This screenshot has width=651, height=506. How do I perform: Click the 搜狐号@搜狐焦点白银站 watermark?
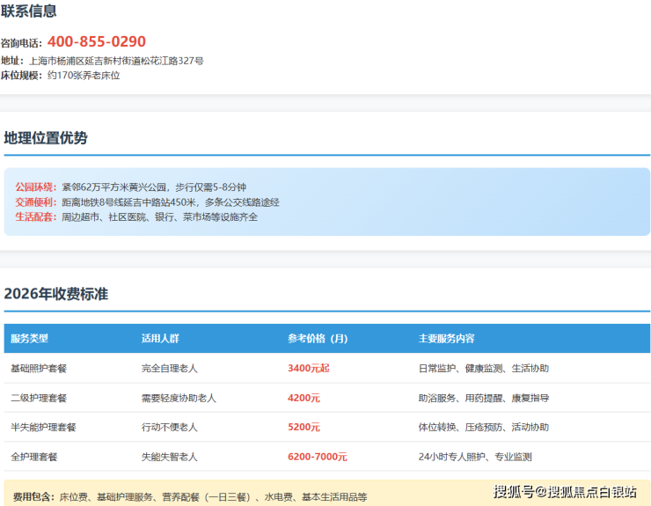point(564,491)
